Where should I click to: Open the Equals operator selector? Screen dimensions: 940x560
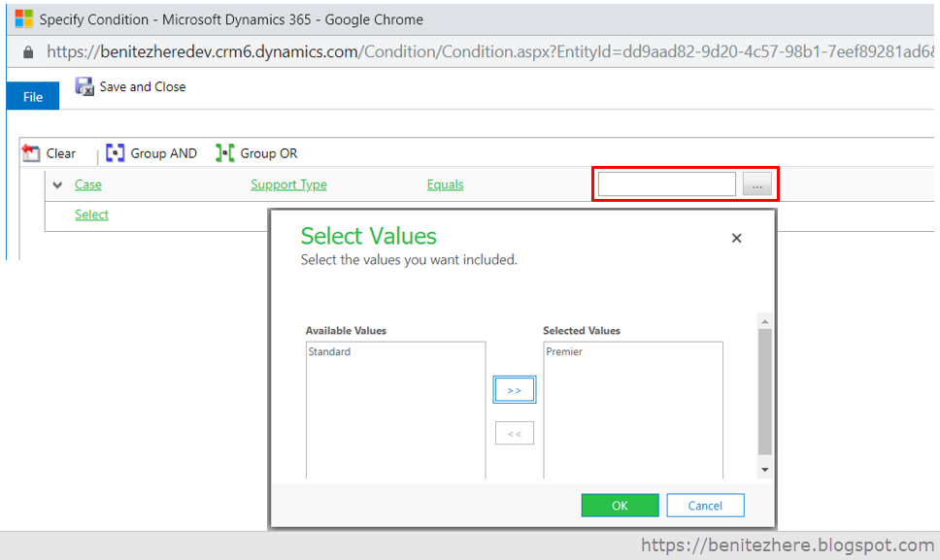[445, 184]
